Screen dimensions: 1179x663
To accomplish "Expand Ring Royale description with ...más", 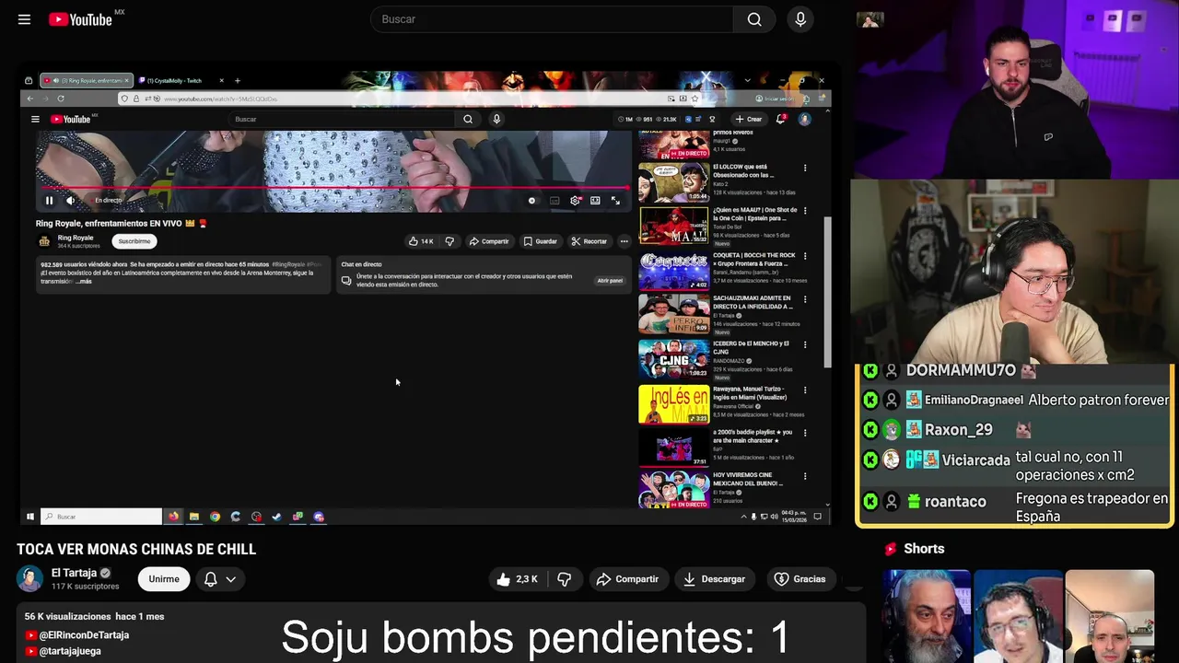I will (x=84, y=281).
